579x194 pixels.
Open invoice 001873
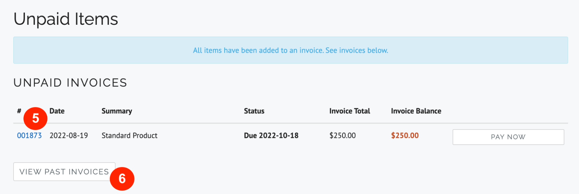tap(29, 135)
